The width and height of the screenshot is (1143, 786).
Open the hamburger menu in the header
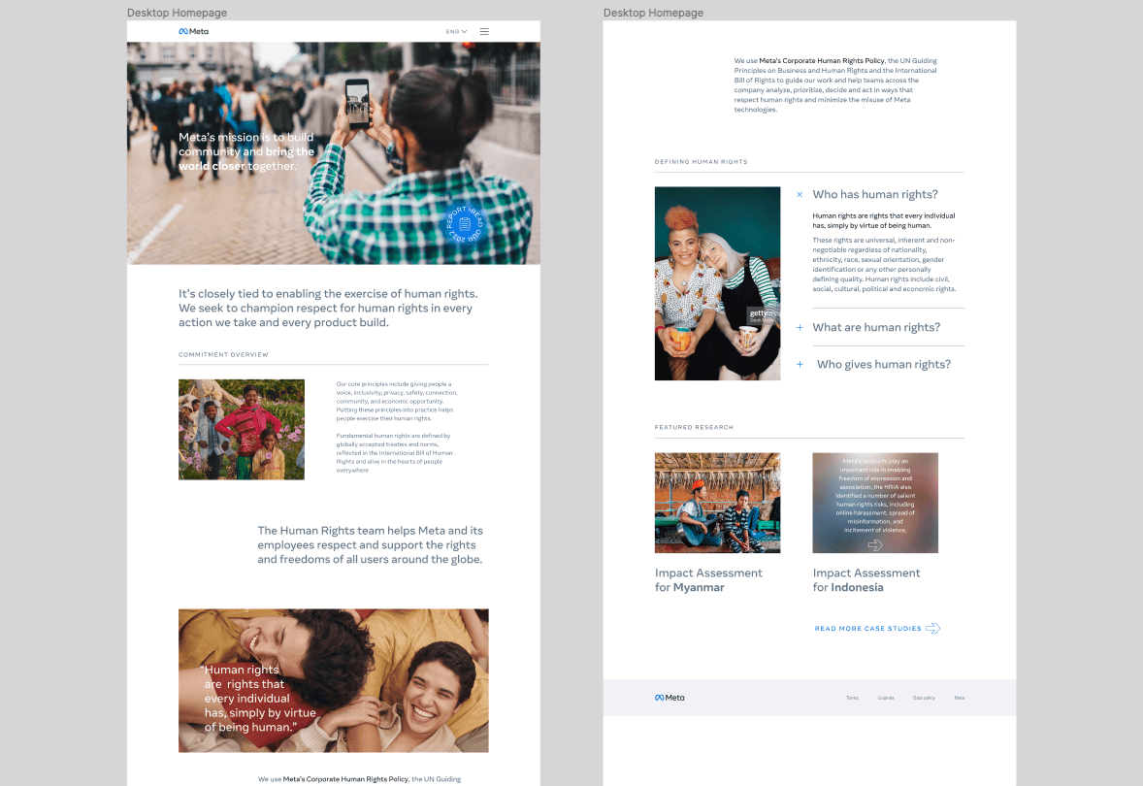[x=484, y=31]
